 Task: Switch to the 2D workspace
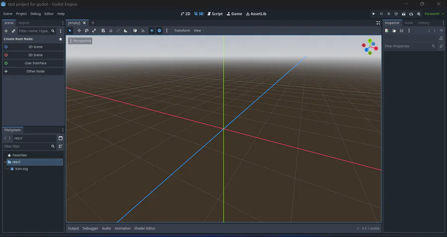point(186,14)
